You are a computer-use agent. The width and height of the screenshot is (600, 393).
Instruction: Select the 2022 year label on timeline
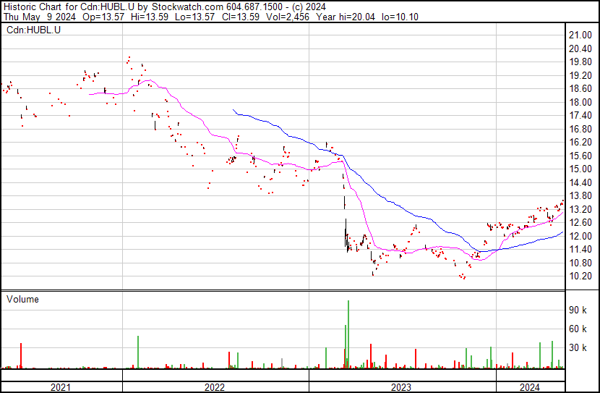(x=215, y=387)
